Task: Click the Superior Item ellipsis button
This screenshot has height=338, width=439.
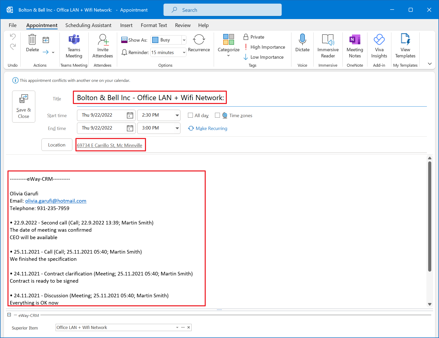Action: pyautogui.click(x=183, y=327)
